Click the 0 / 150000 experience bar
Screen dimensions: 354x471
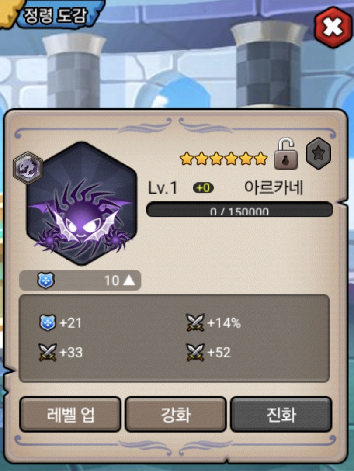click(x=239, y=209)
